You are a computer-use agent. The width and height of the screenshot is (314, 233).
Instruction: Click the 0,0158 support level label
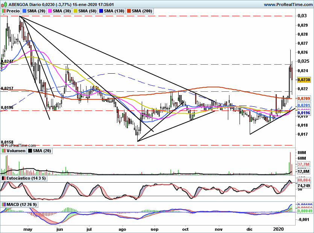[x=7, y=142]
